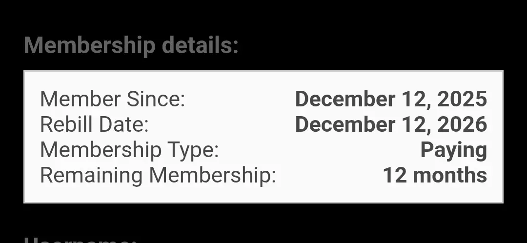Click the "12 months" remaining value
Screen dimensions: 527x243
click(435, 175)
